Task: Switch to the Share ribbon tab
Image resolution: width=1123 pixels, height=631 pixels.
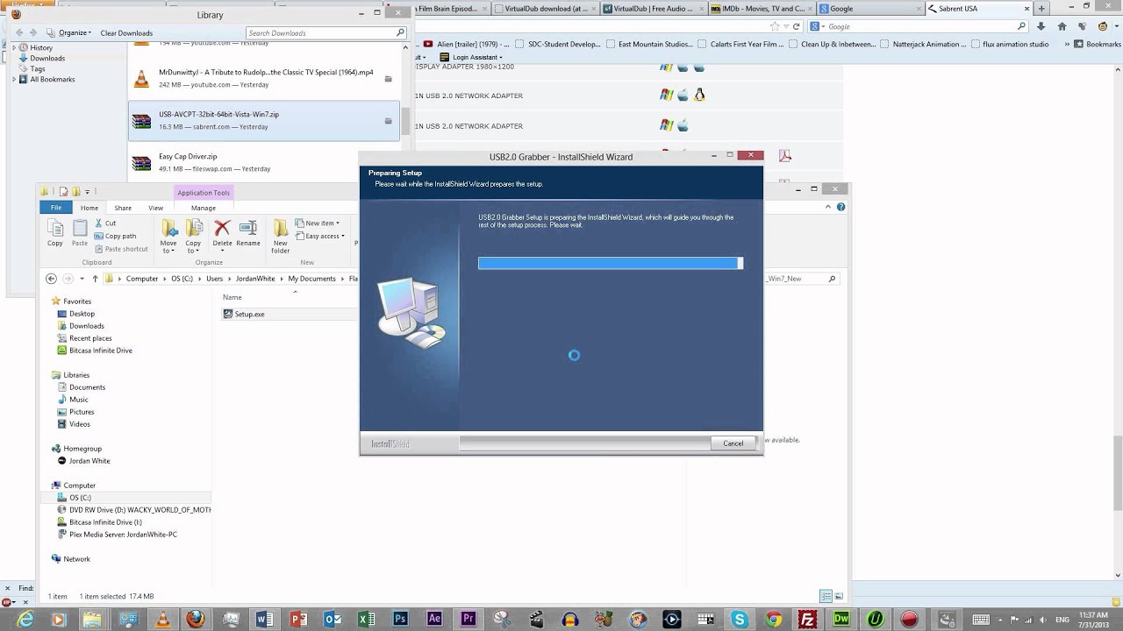Action: click(x=123, y=208)
